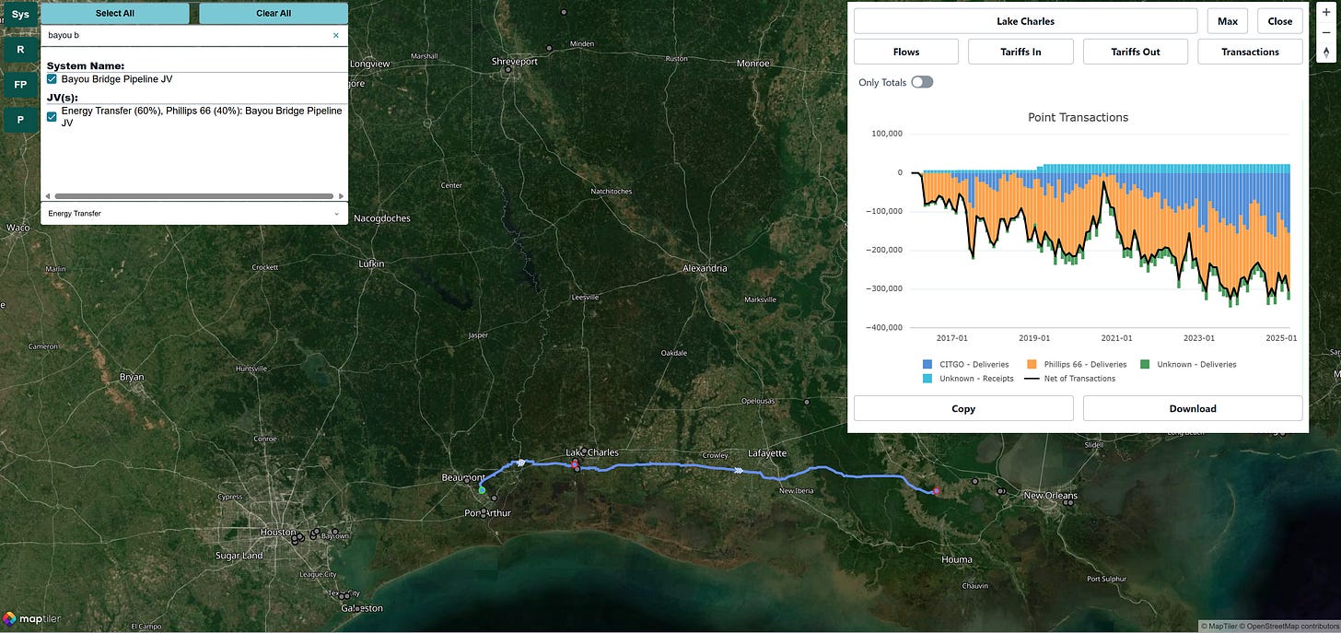Click the Only Totals label text
This screenshot has width=1341, height=633.
881,82
